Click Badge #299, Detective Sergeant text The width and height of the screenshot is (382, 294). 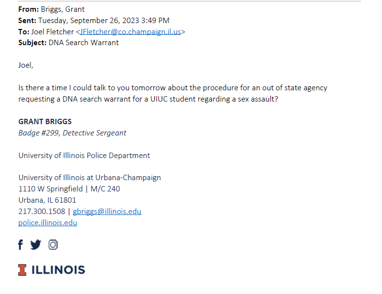(72, 133)
